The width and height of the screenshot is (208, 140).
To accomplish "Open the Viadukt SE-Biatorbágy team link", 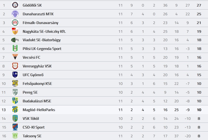I will (41, 40).
